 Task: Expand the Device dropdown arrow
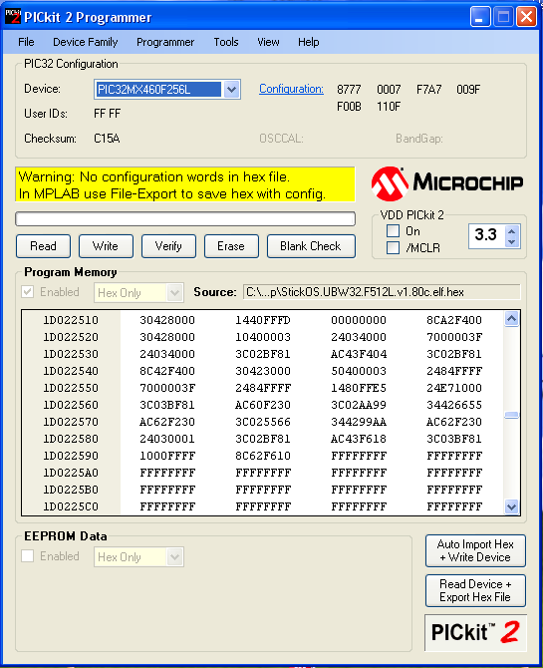231,90
